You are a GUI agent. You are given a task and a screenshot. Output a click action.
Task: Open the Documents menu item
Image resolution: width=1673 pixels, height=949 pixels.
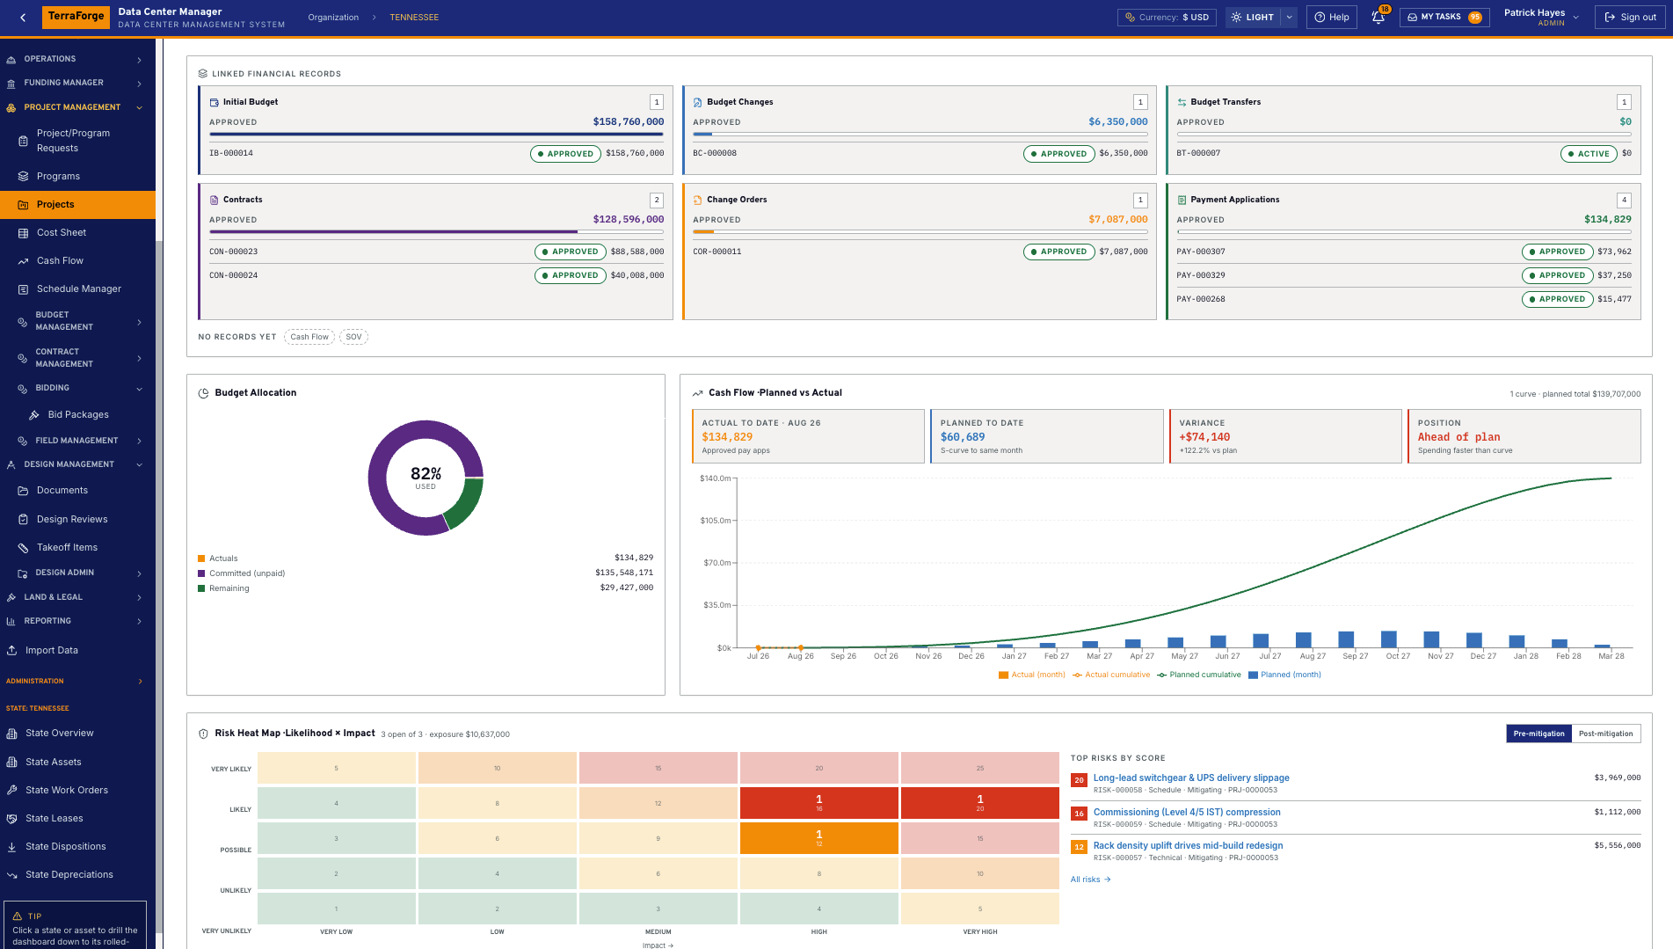[77, 490]
